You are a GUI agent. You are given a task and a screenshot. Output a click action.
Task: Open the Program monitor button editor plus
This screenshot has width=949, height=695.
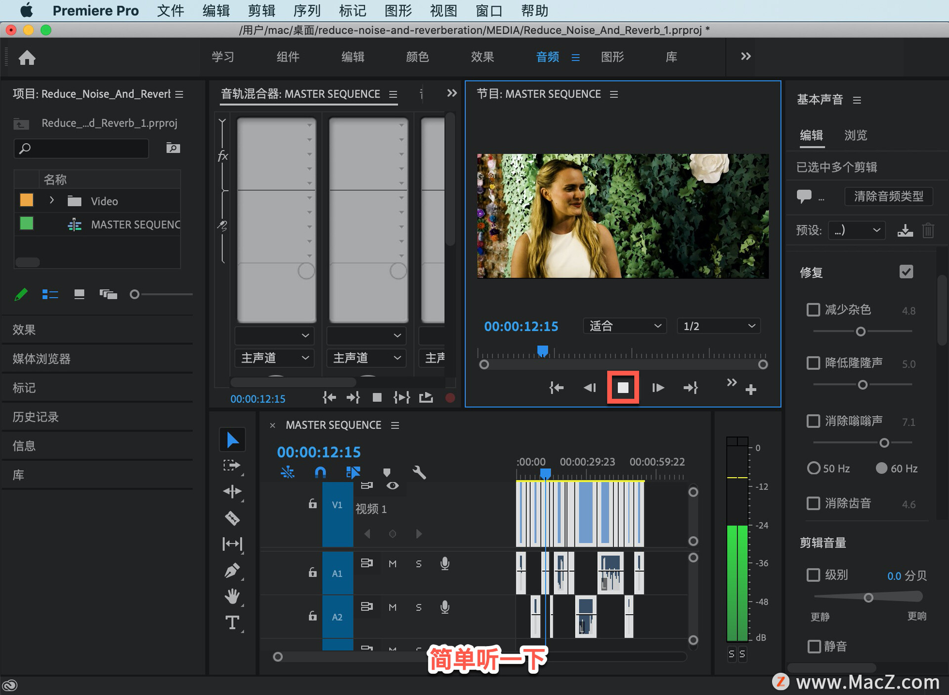click(x=751, y=390)
